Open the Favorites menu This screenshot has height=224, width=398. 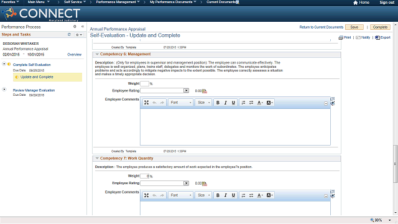coord(10,2)
